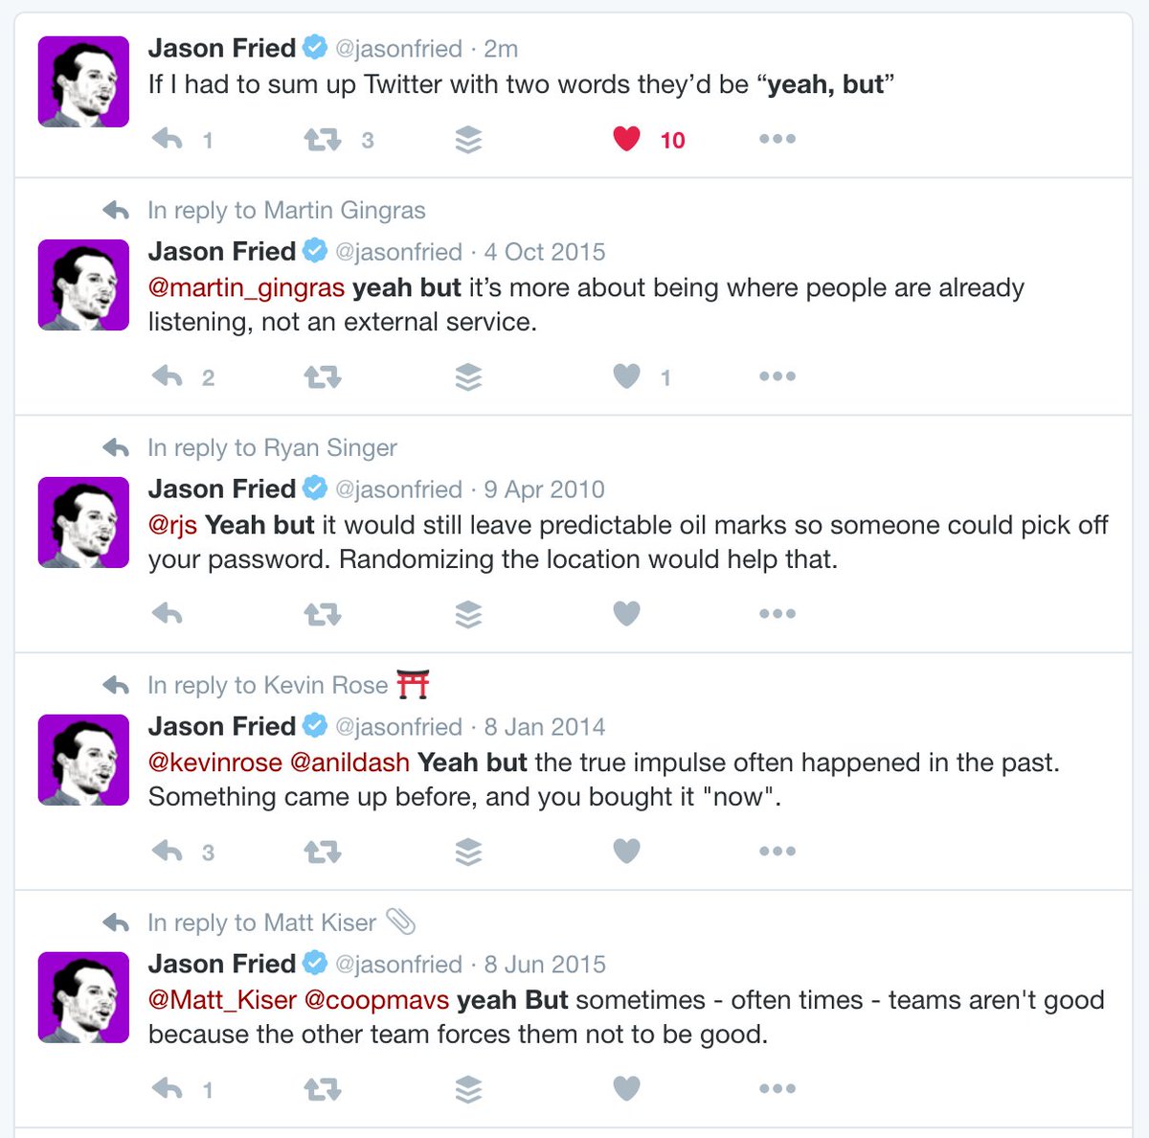This screenshot has width=1149, height=1138.
Task: Click the 8 Jun 2015 tweet timestamp
Action: pos(545,965)
